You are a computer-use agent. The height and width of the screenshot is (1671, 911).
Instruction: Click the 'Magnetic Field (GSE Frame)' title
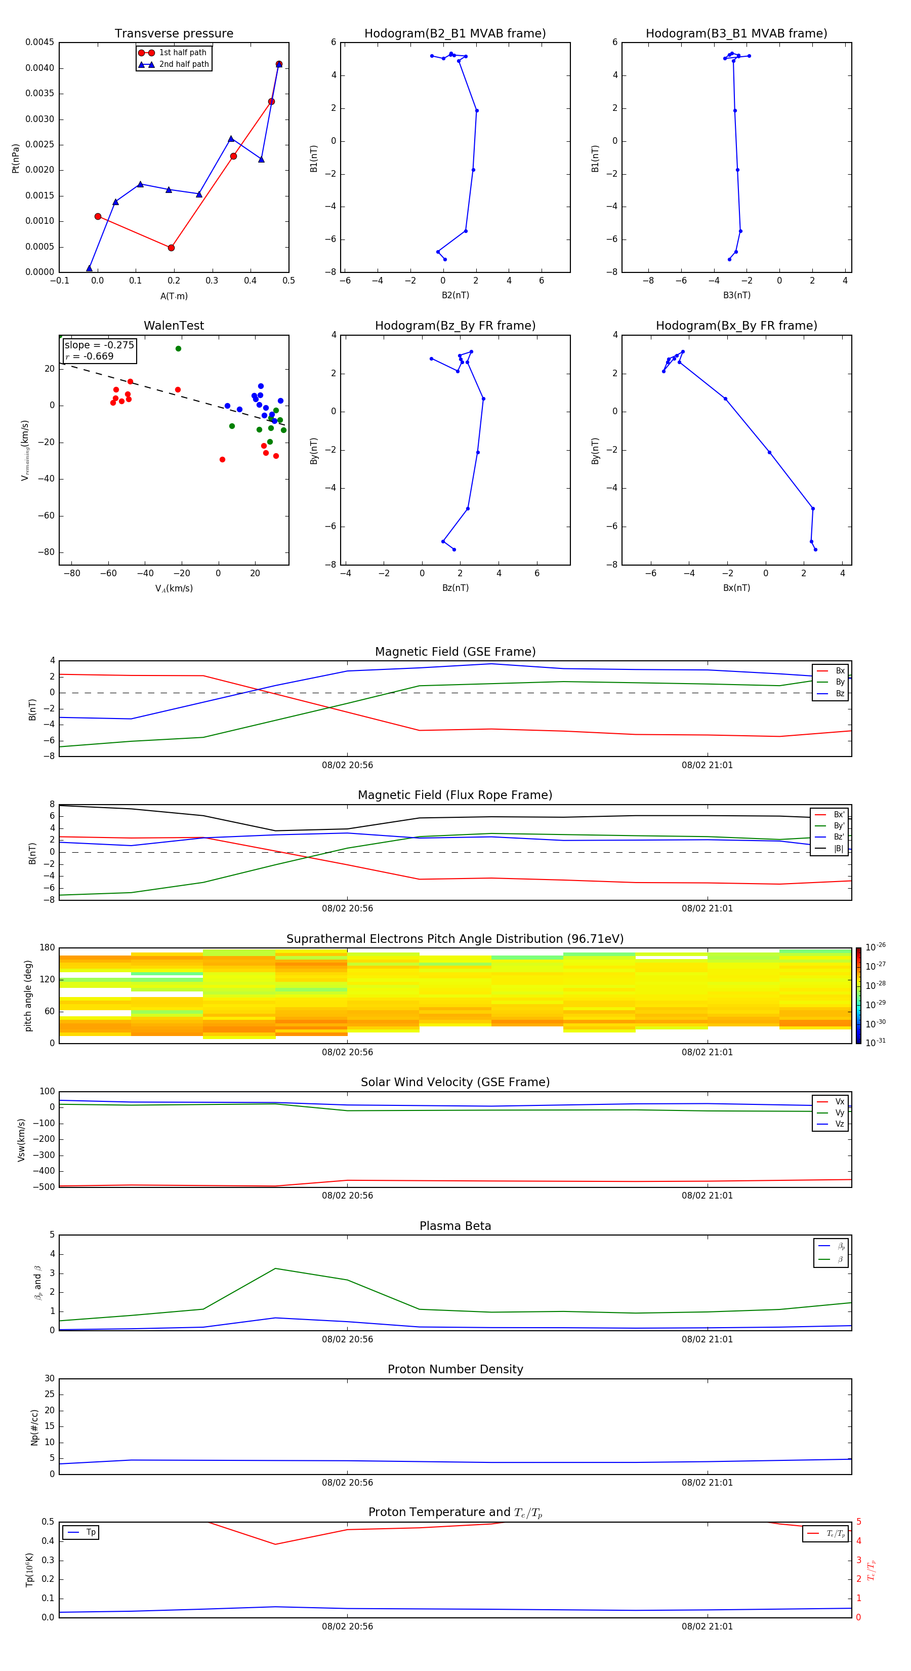[455, 652]
